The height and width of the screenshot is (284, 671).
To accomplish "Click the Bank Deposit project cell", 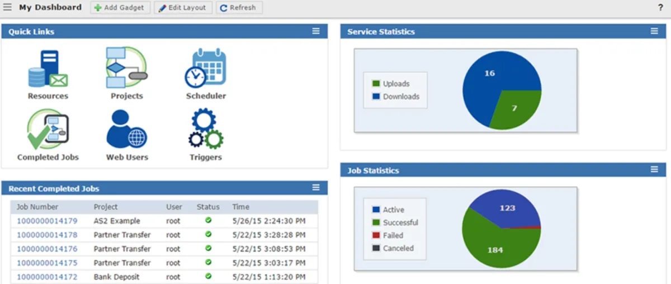I will click(116, 277).
